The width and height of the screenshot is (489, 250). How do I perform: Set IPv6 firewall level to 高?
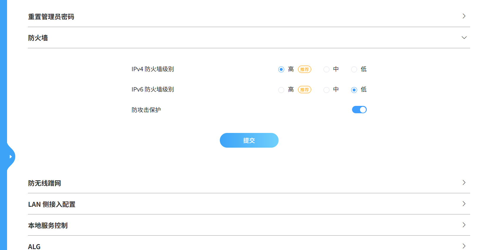(x=281, y=90)
